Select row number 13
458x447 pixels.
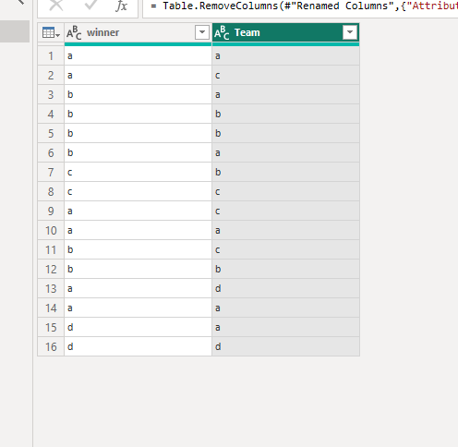(51, 289)
